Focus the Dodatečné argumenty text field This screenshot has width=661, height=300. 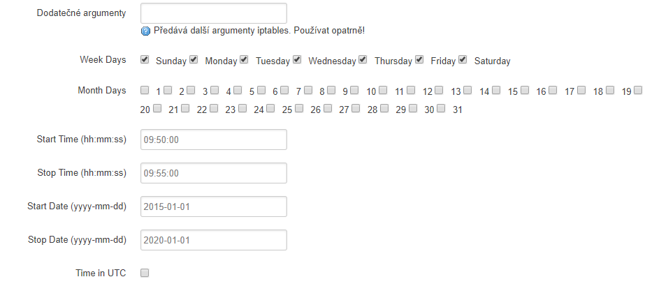coord(214,13)
